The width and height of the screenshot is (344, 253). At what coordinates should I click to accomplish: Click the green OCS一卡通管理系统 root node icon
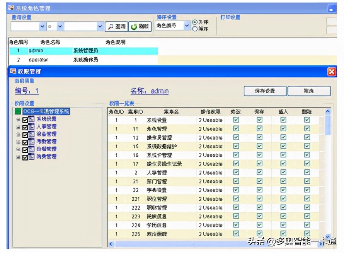[x=17, y=111]
